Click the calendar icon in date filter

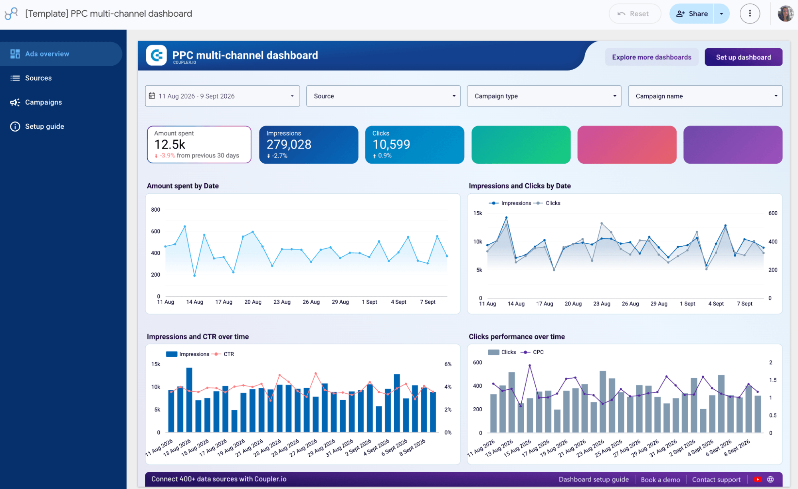152,96
